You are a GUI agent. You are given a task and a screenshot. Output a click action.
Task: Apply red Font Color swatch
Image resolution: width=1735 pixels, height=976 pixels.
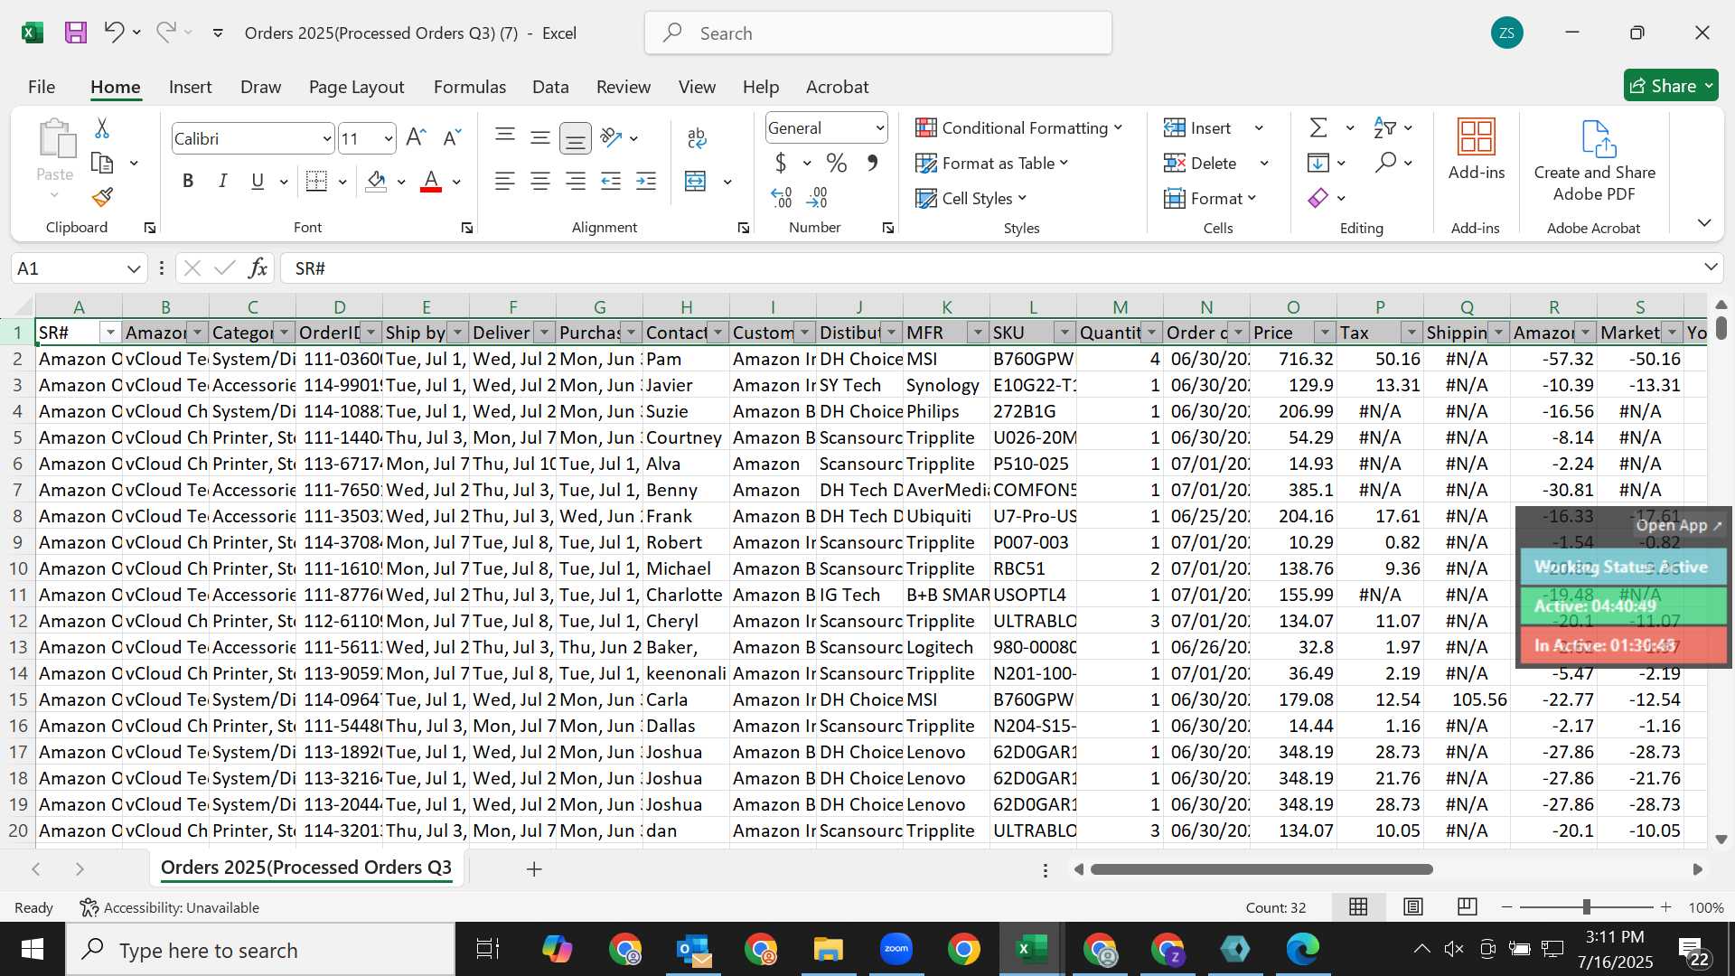(431, 181)
